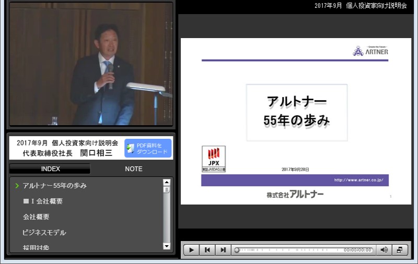418x264 pixels.
Task: Go to the ビジネスモデル slide
Action: pyautogui.click(x=44, y=233)
